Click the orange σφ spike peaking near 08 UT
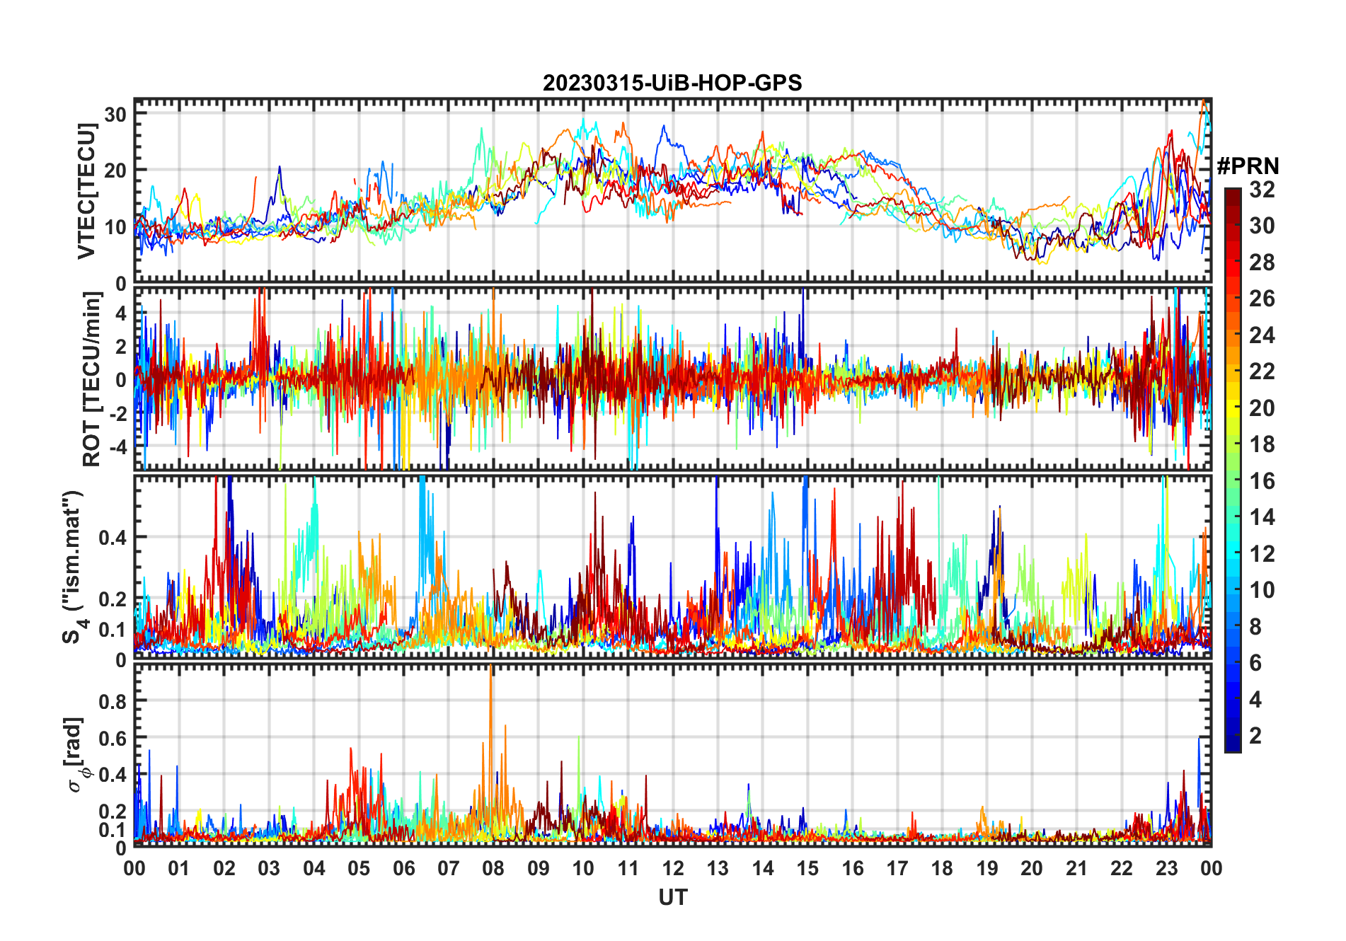1346x941 pixels. (x=491, y=736)
